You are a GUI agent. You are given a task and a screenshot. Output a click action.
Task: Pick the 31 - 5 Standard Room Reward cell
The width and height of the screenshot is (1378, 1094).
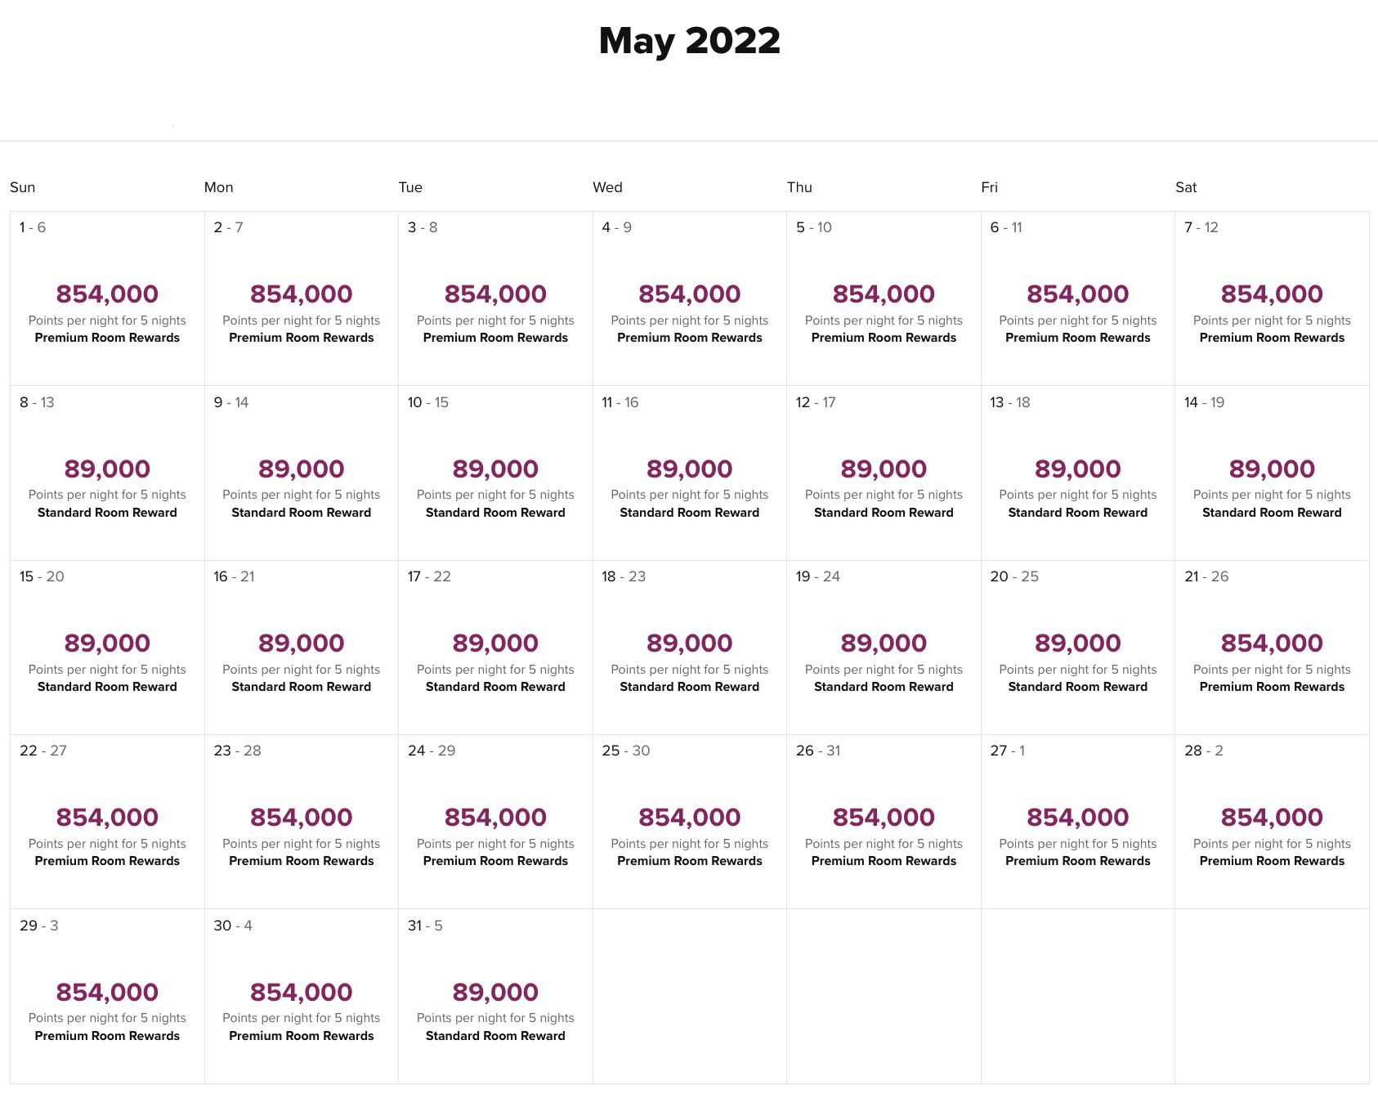pyautogui.click(x=495, y=996)
